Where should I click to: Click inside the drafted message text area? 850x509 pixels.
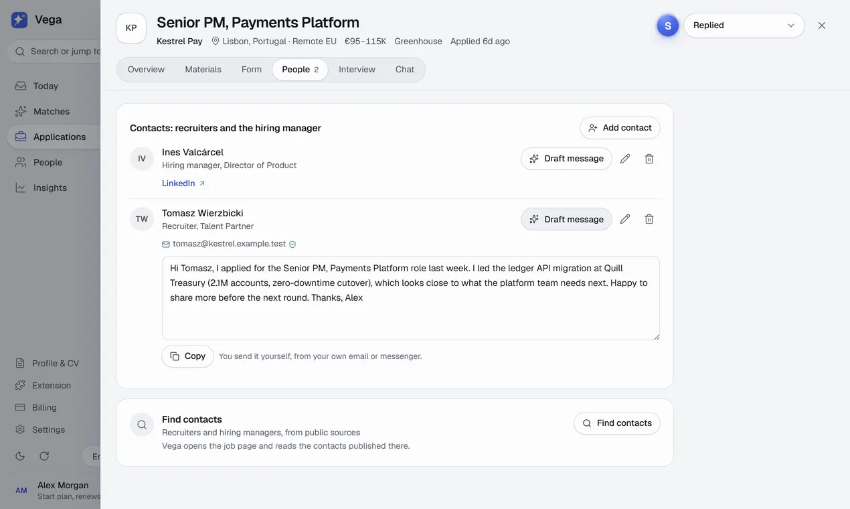pyautogui.click(x=411, y=298)
